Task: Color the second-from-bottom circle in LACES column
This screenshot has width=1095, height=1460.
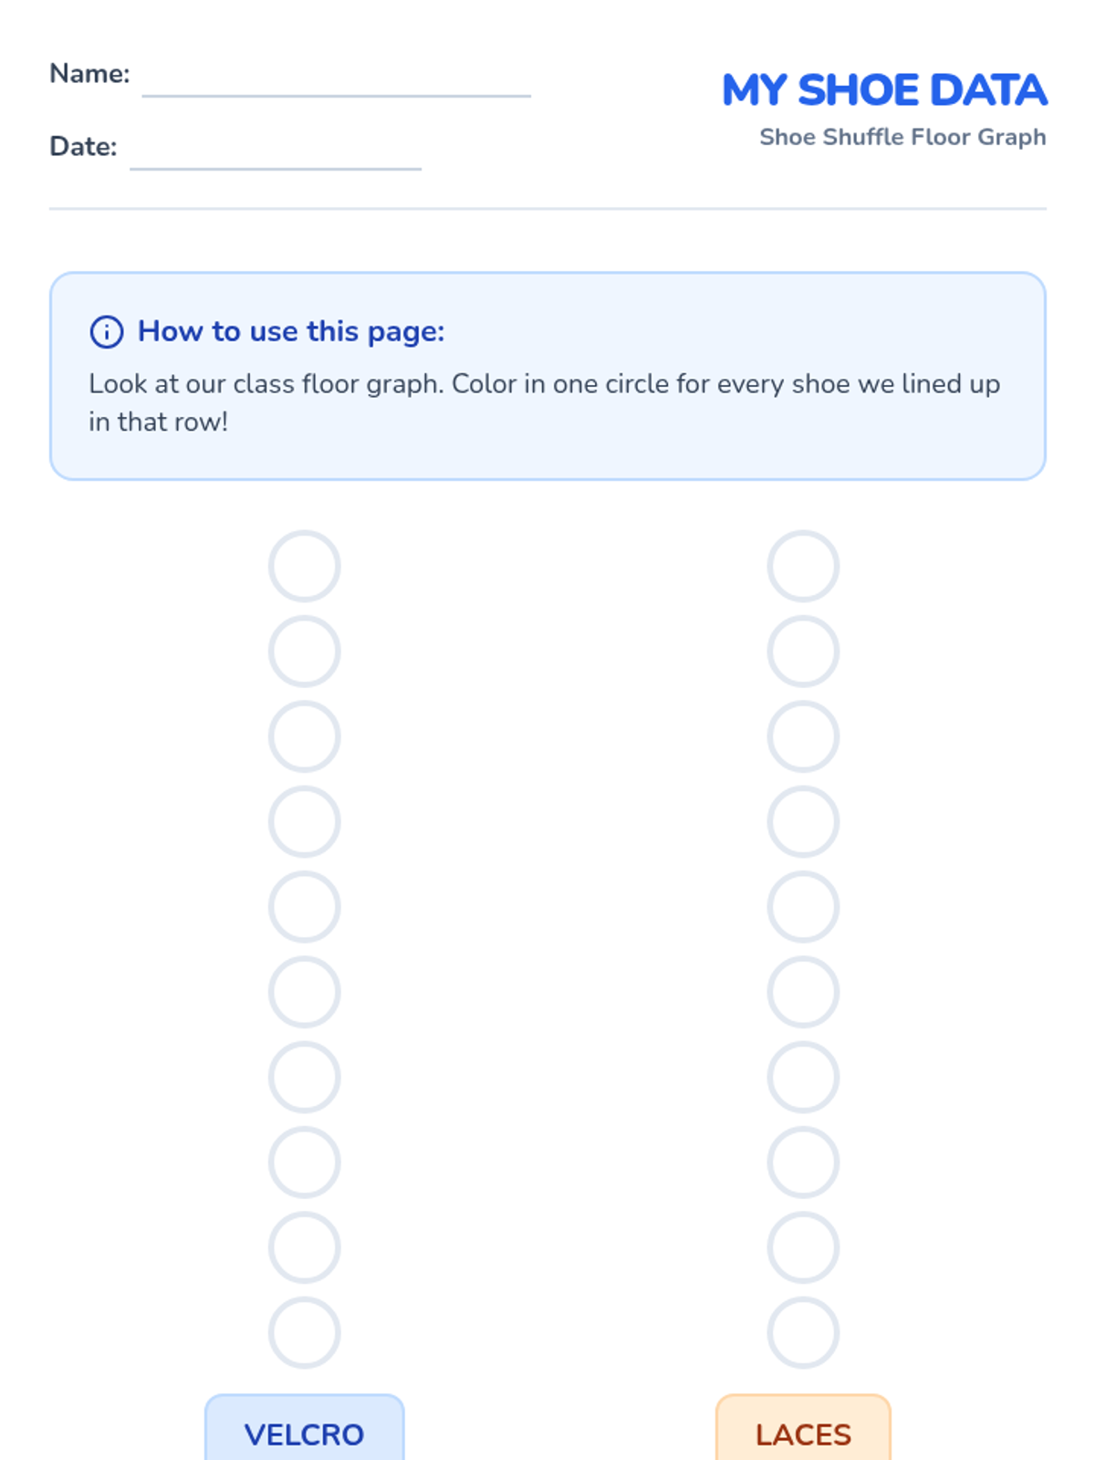Action: click(803, 1247)
